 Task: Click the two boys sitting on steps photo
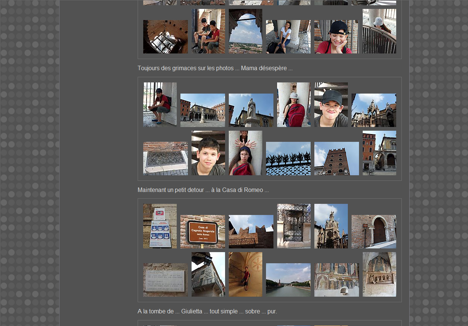click(208, 31)
